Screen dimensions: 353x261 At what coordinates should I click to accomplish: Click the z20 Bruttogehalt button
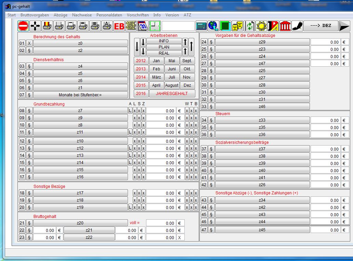80,223
